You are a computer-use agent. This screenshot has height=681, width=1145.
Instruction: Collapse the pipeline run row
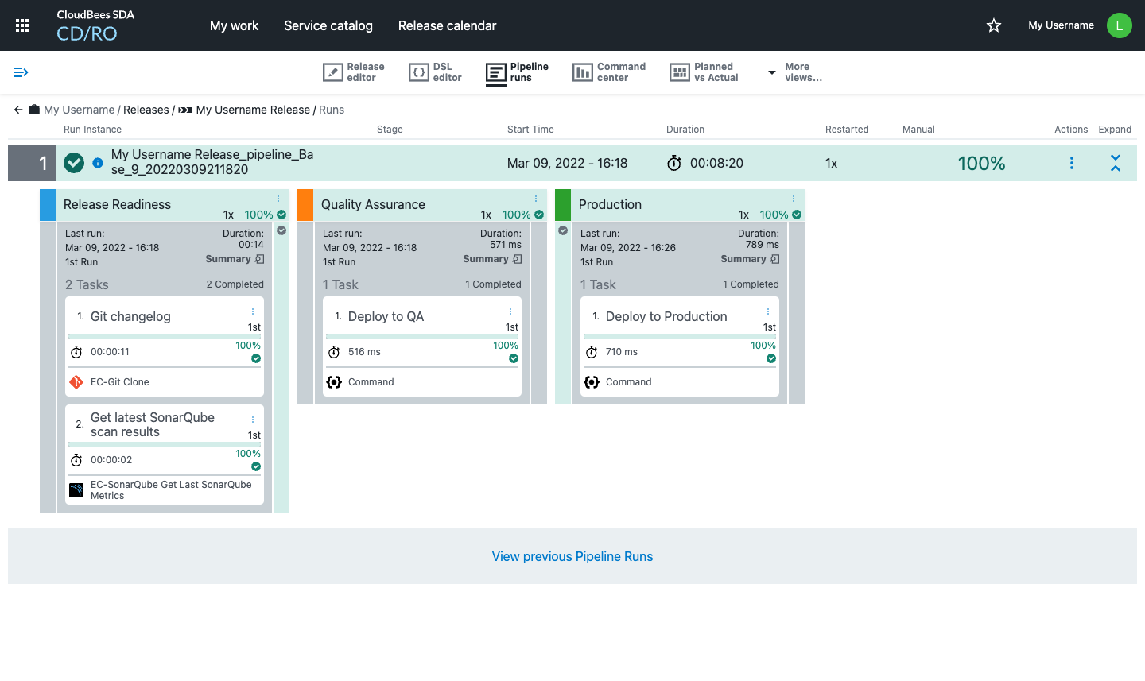(x=1116, y=163)
